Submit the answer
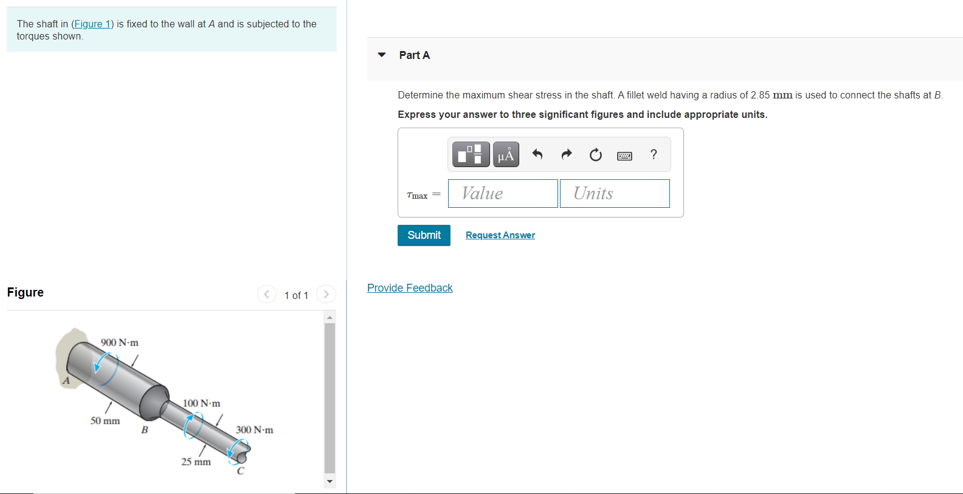Screen dimensions: 963x494 click(424, 235)
